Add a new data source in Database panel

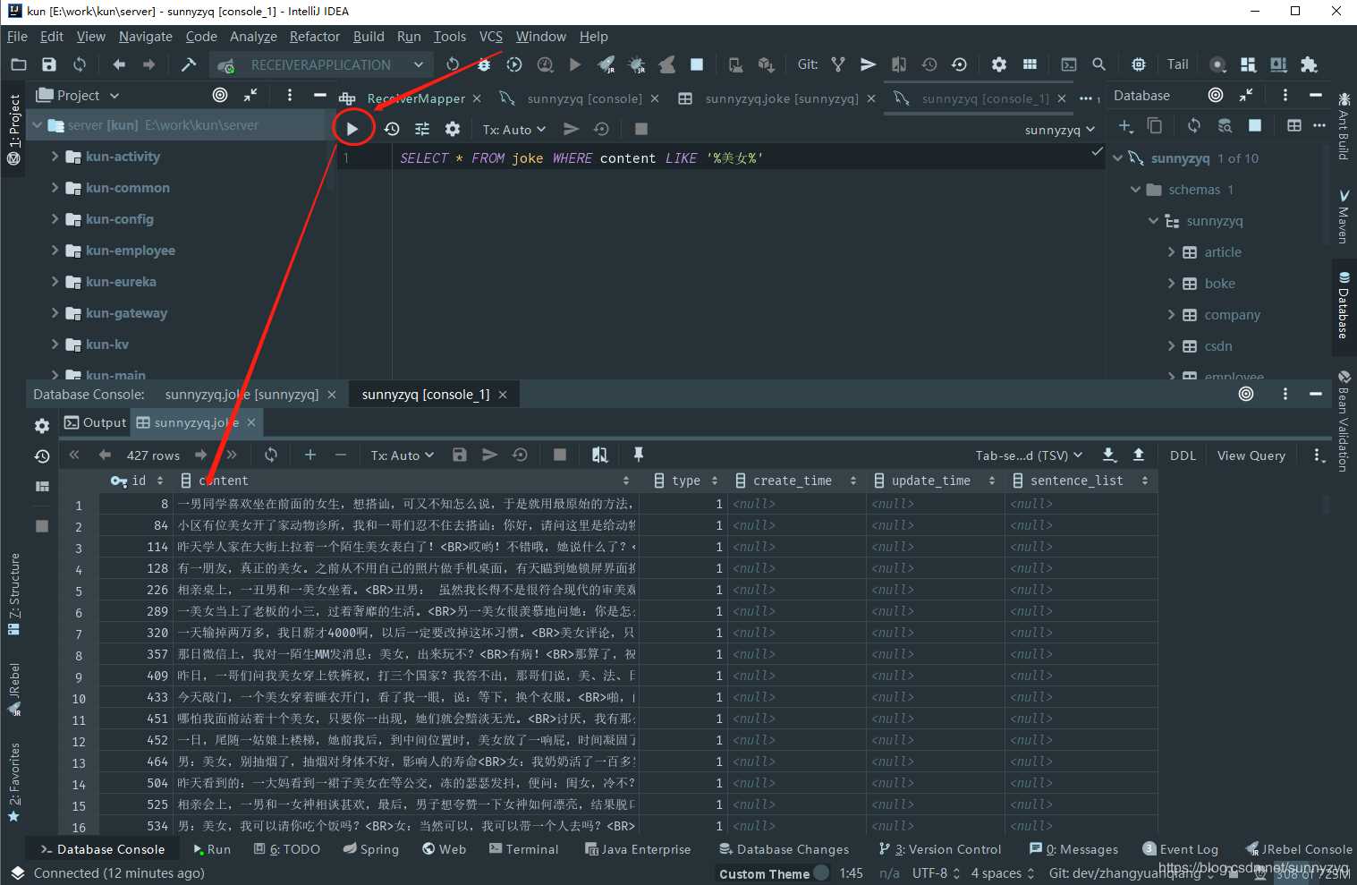coord(1125,126)
